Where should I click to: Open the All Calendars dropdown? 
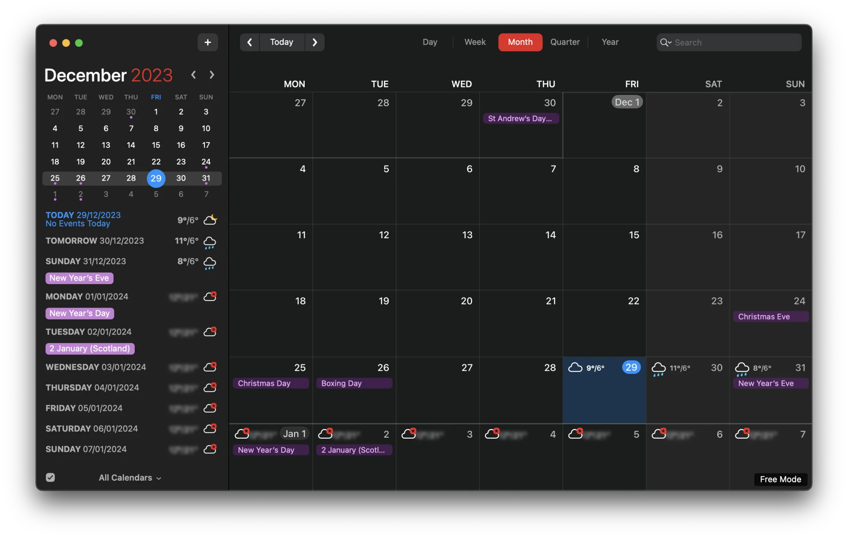(130, 478)
